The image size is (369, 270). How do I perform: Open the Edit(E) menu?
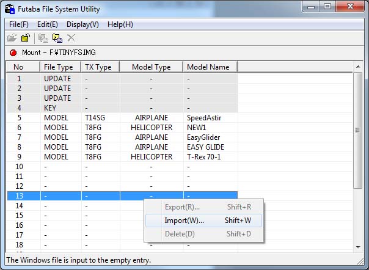pos(48,24)
